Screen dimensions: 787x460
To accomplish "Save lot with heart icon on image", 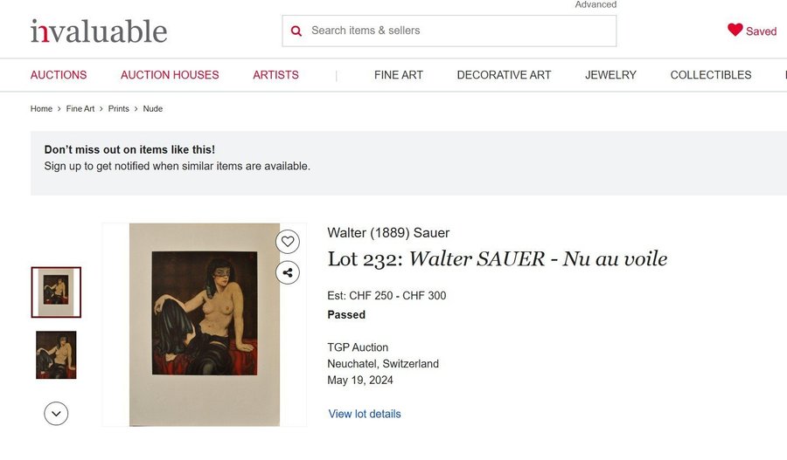I will pyautogui.click(x=288, y=242).
